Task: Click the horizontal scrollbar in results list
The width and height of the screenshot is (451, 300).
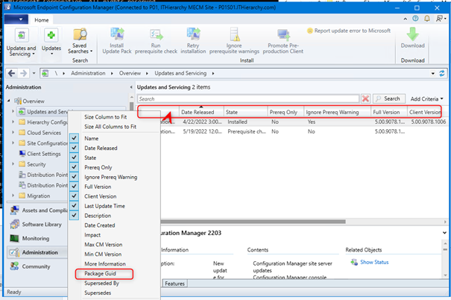Action: tap(253, 222)
